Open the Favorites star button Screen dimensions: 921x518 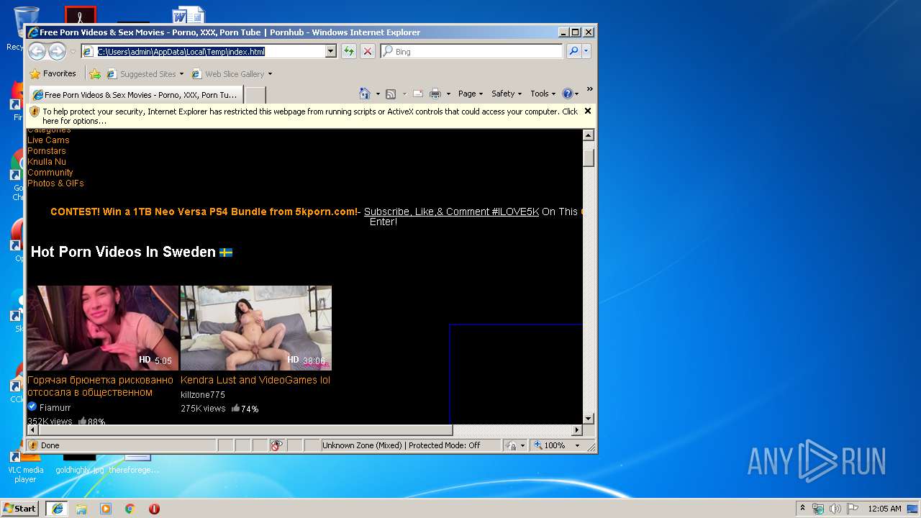click(x=53, y=73)
